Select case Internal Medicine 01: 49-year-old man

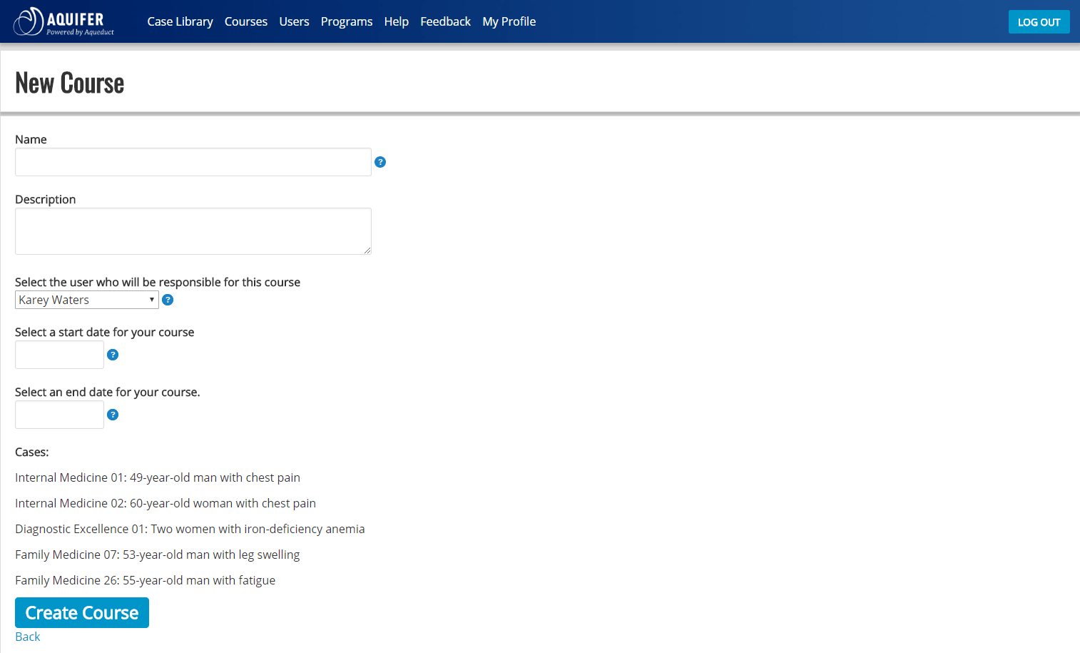point(158,477)
